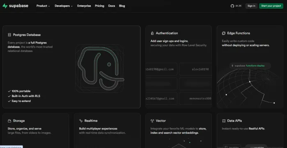Screen dimensions: 287x148
Task: Open the Docs nav link
Action: tap(112, 6)
